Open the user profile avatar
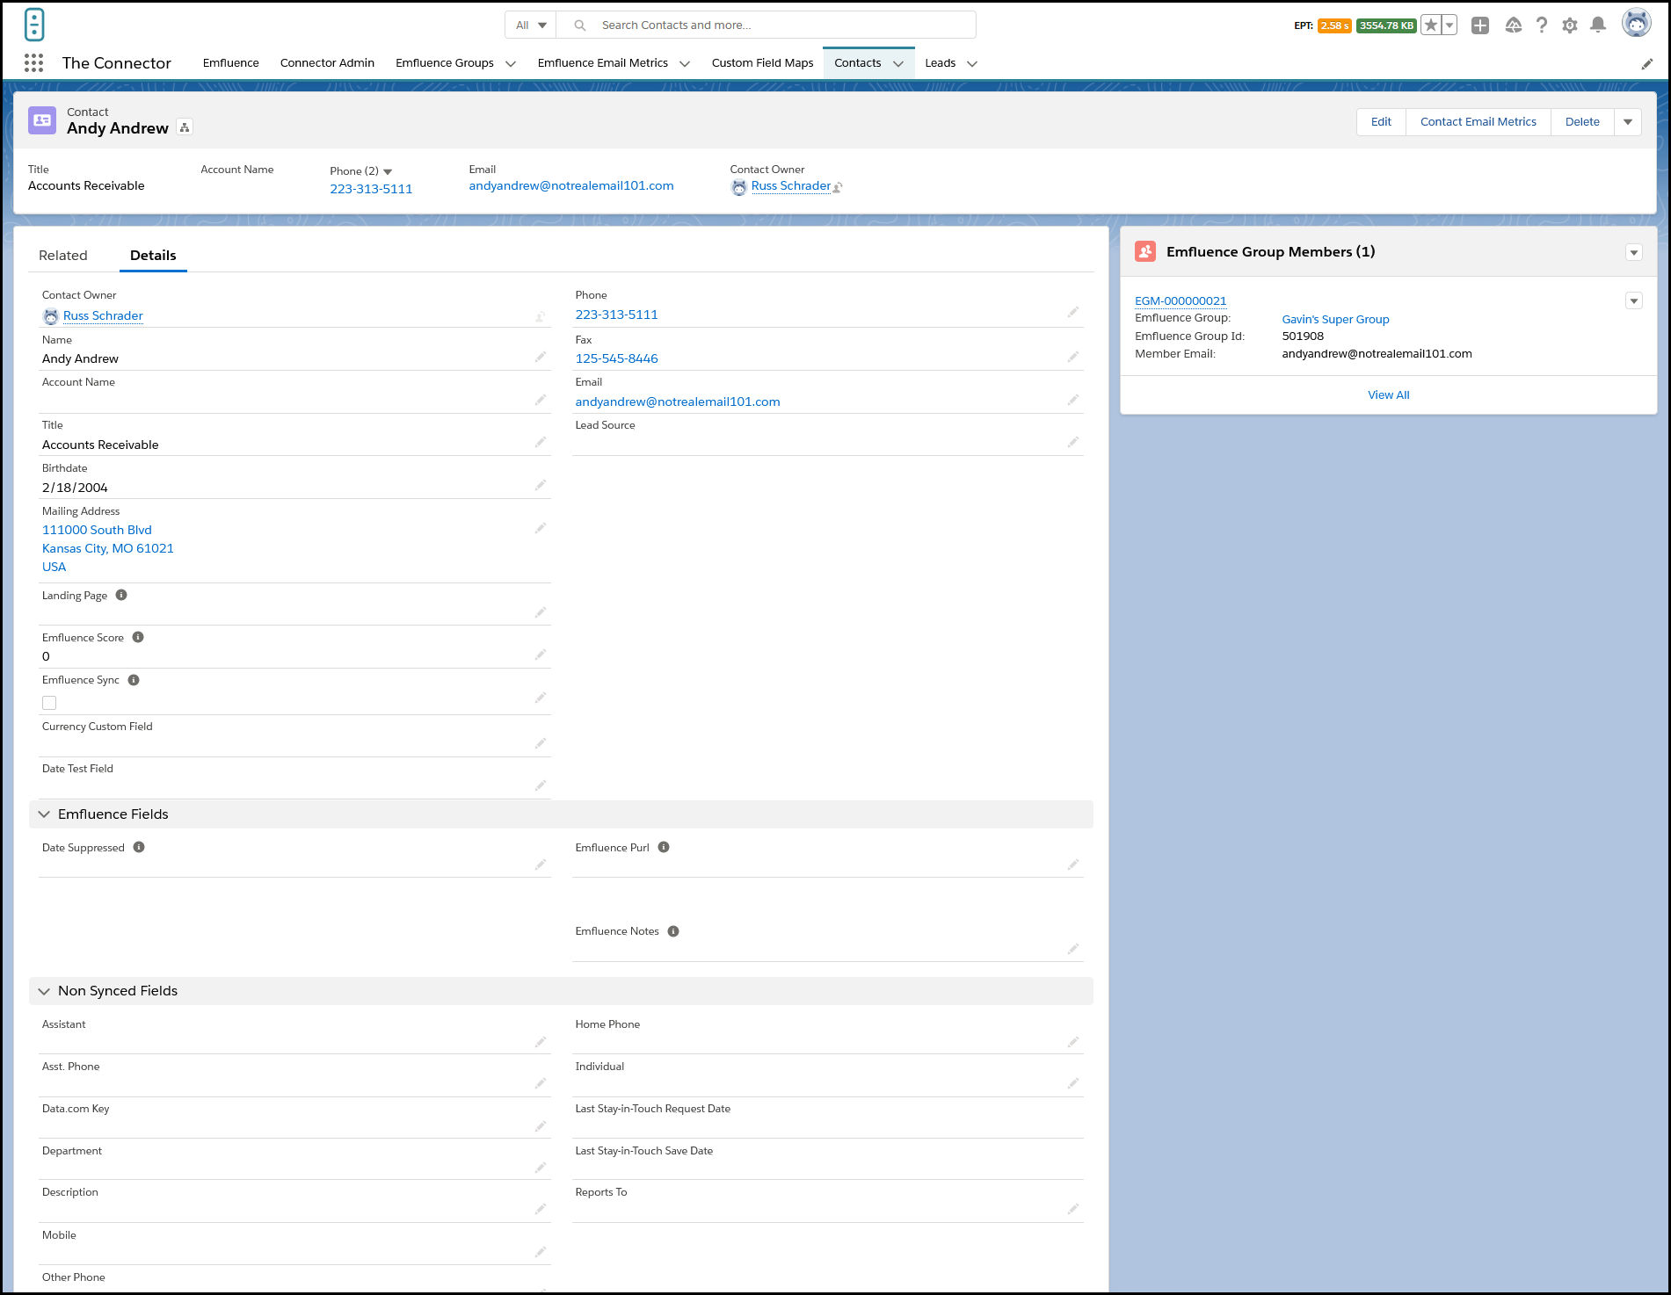 tap(1636, 24)
